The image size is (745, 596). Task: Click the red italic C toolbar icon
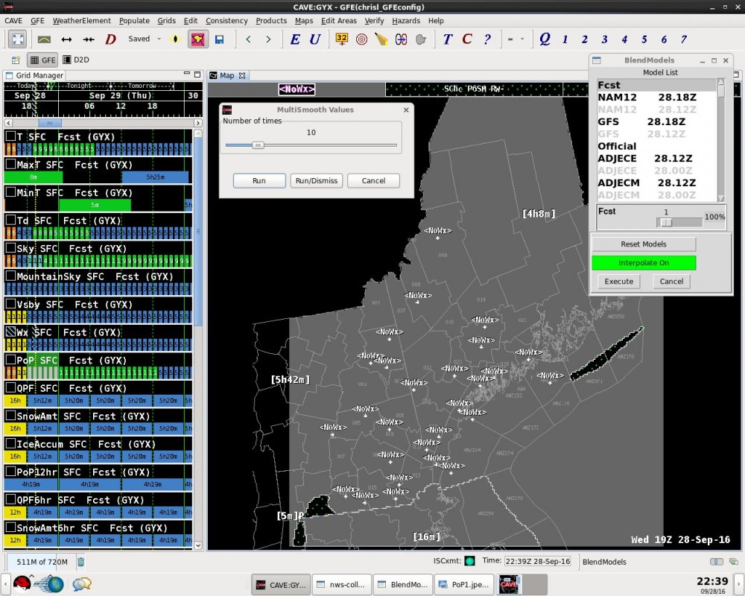(467, 39)
